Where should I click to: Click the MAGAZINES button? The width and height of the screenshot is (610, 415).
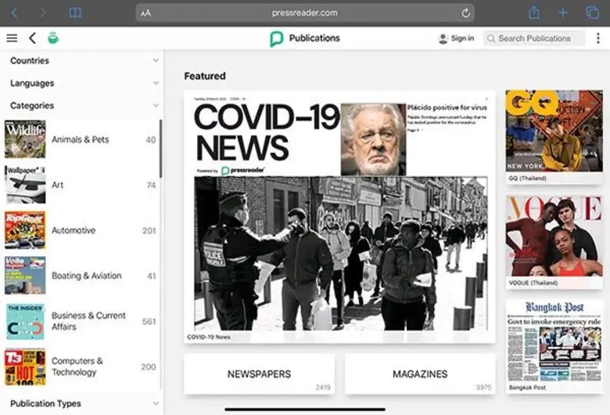tap(420, 374)
